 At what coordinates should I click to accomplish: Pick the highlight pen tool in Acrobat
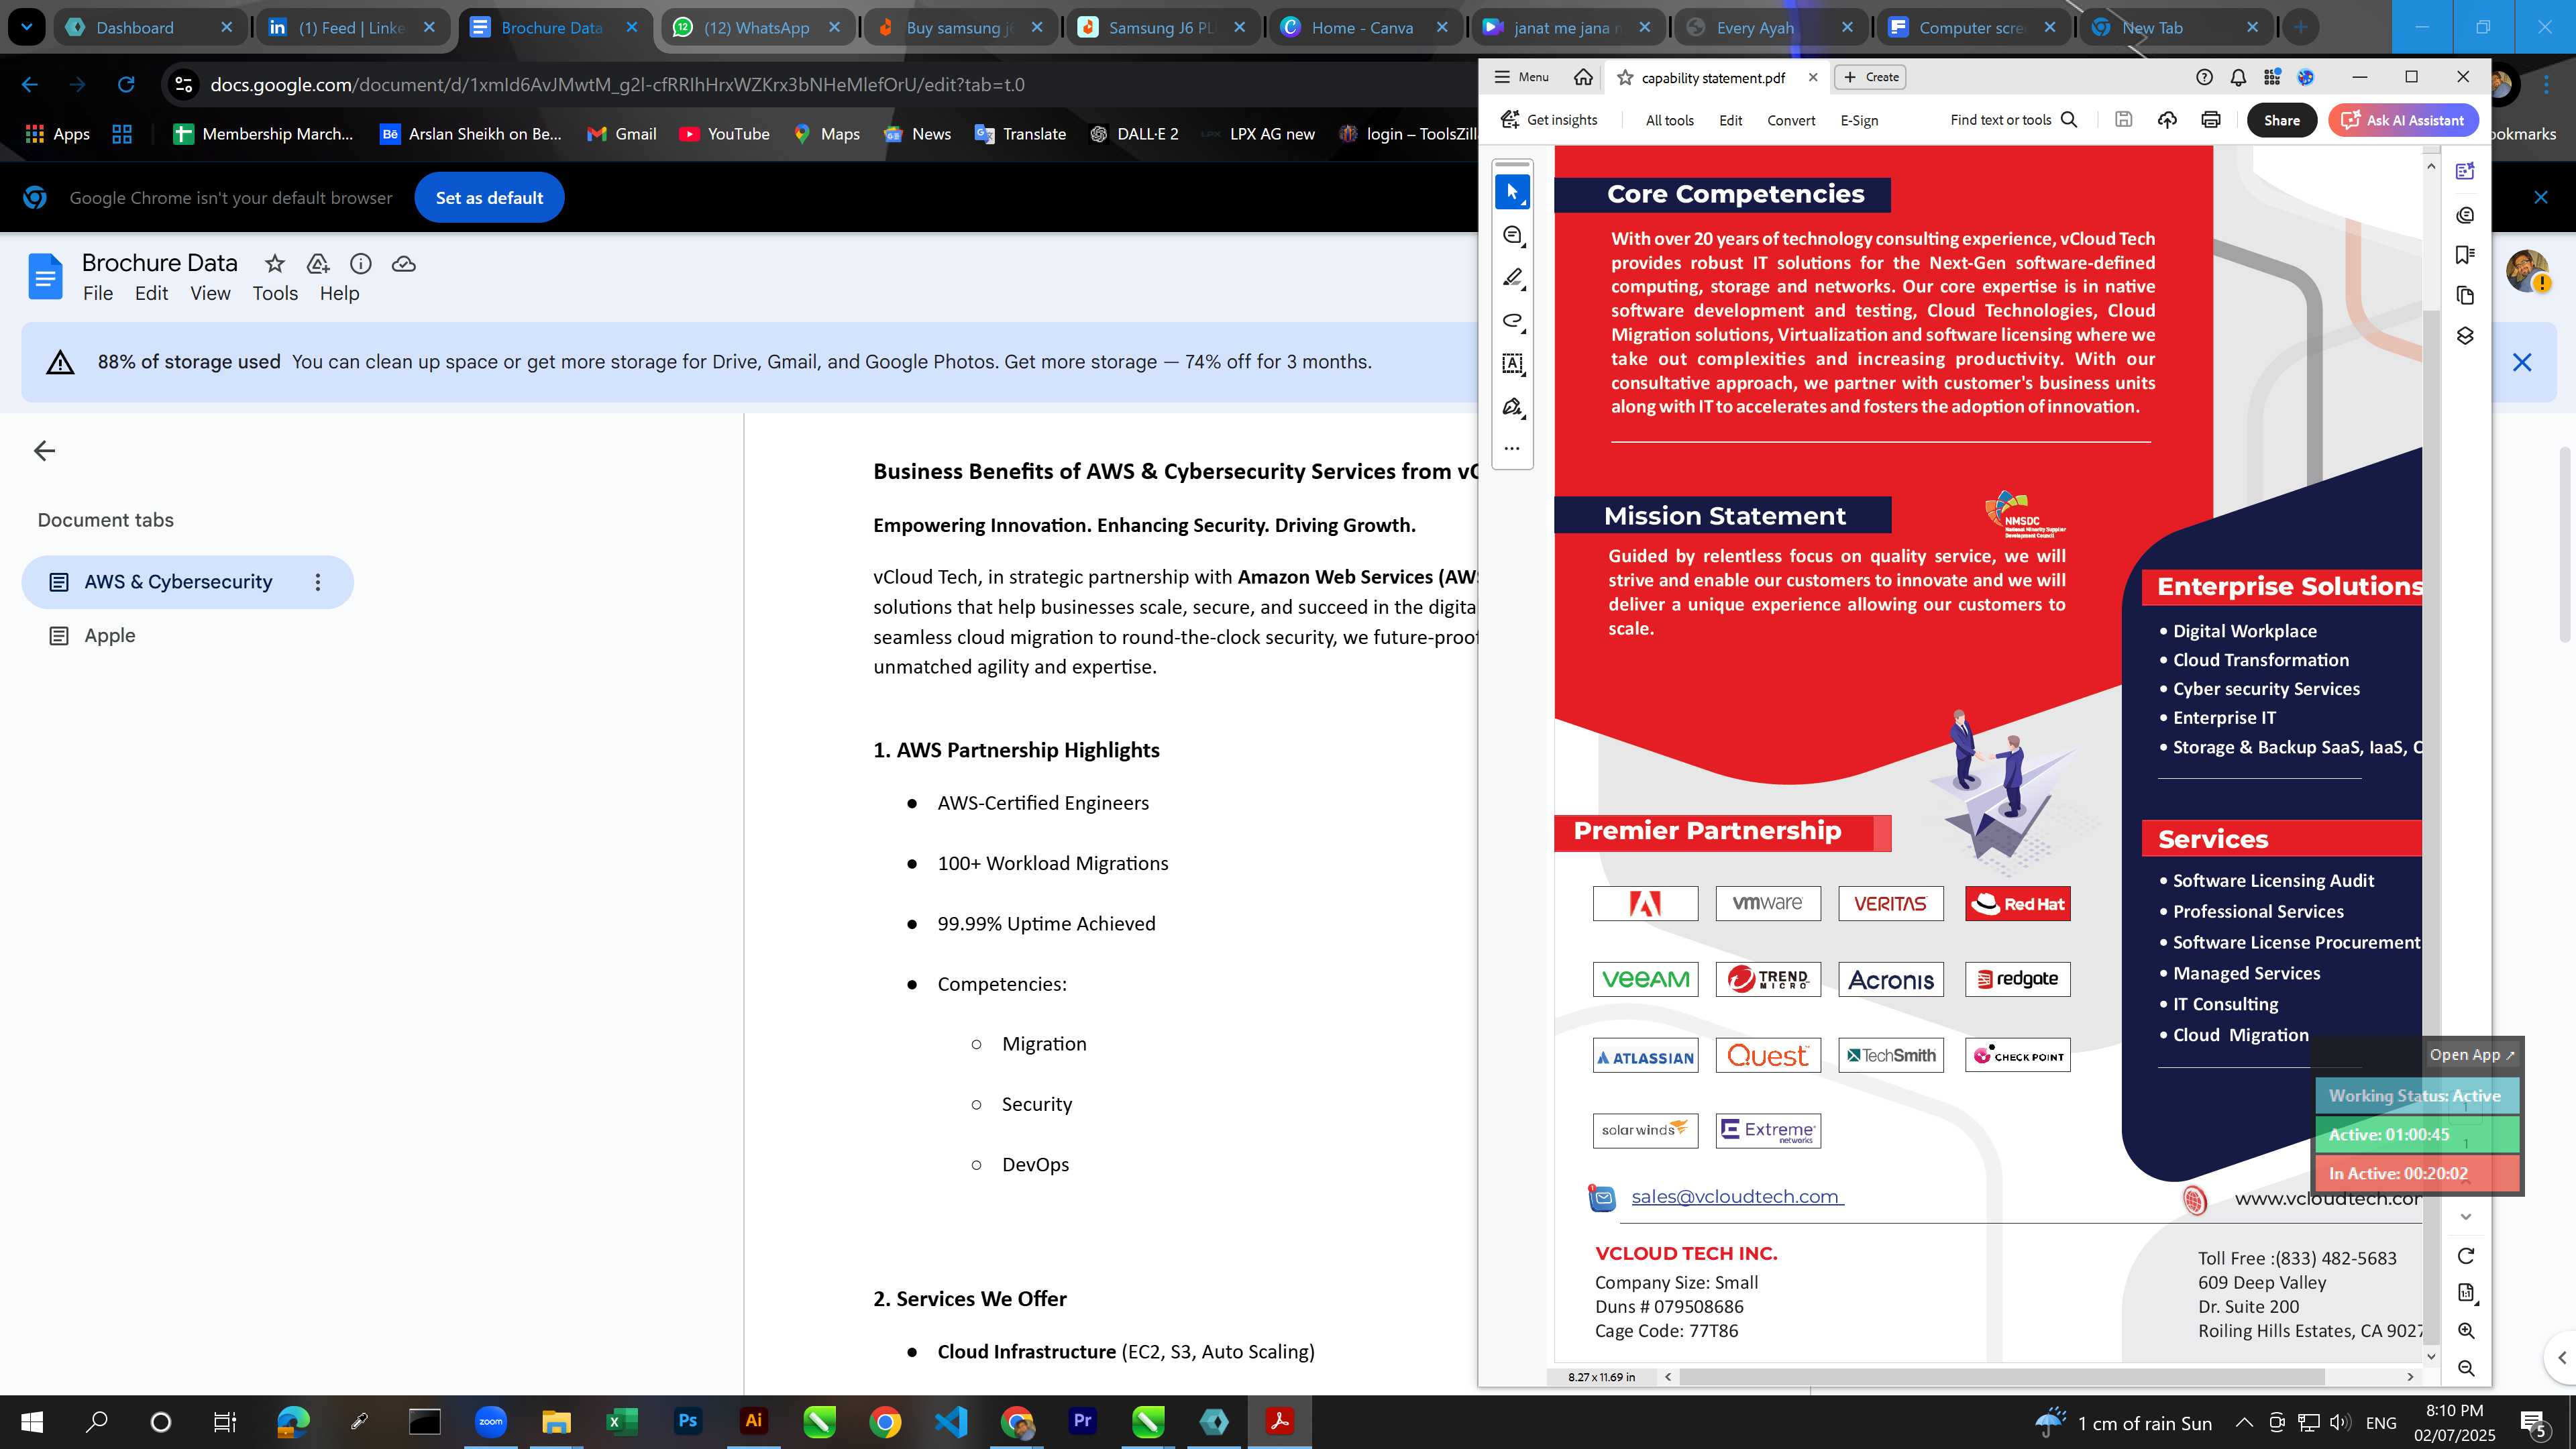pos(1512,278)
